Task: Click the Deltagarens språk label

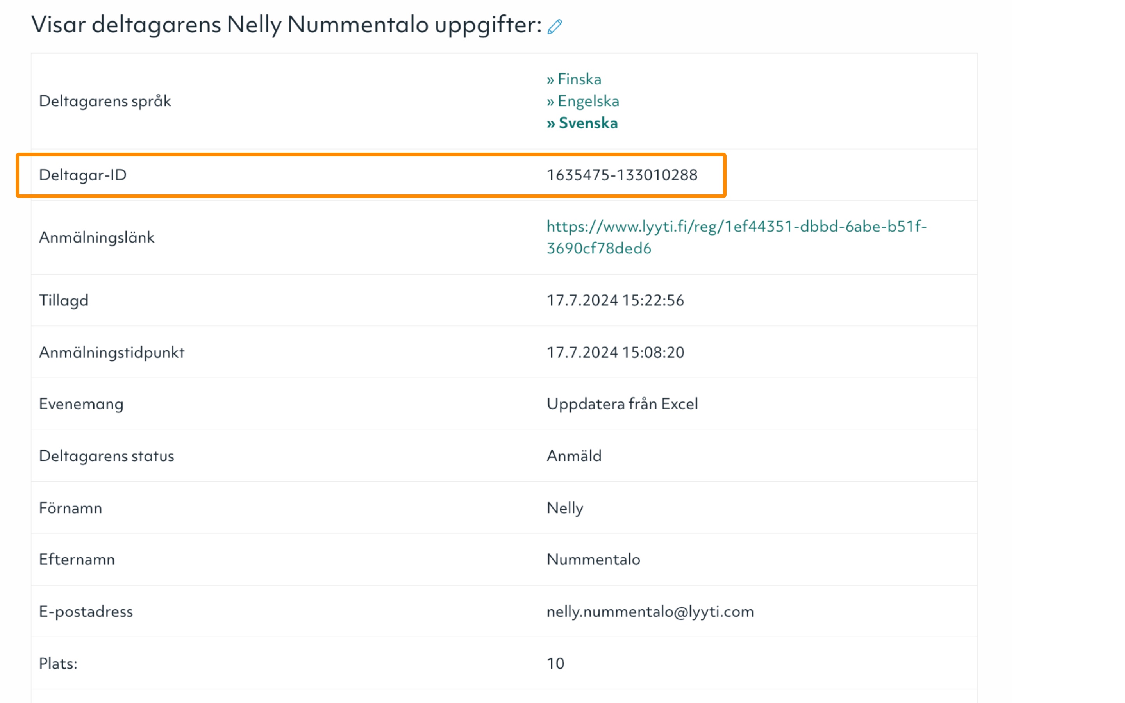Action: [105, 102]
